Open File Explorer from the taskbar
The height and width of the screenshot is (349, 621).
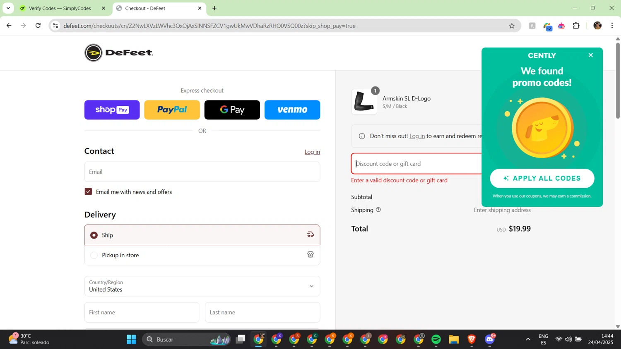tap(454, 339)
